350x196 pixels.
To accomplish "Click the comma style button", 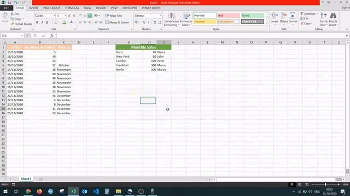I will click(x=148, y=22).
